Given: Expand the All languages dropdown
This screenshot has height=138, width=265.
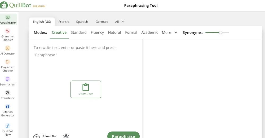Looking at the screenshot, I should click(120, 22).
